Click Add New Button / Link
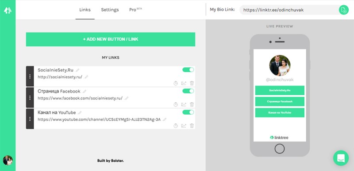354x171 pixels. [x=111, y=39]
